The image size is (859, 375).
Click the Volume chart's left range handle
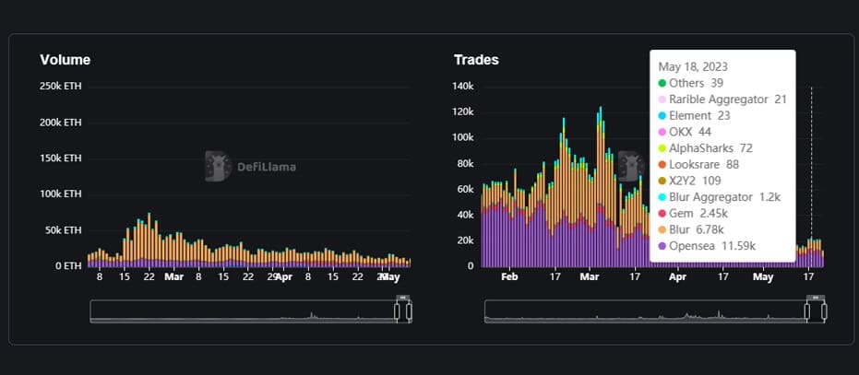[397, 311]
